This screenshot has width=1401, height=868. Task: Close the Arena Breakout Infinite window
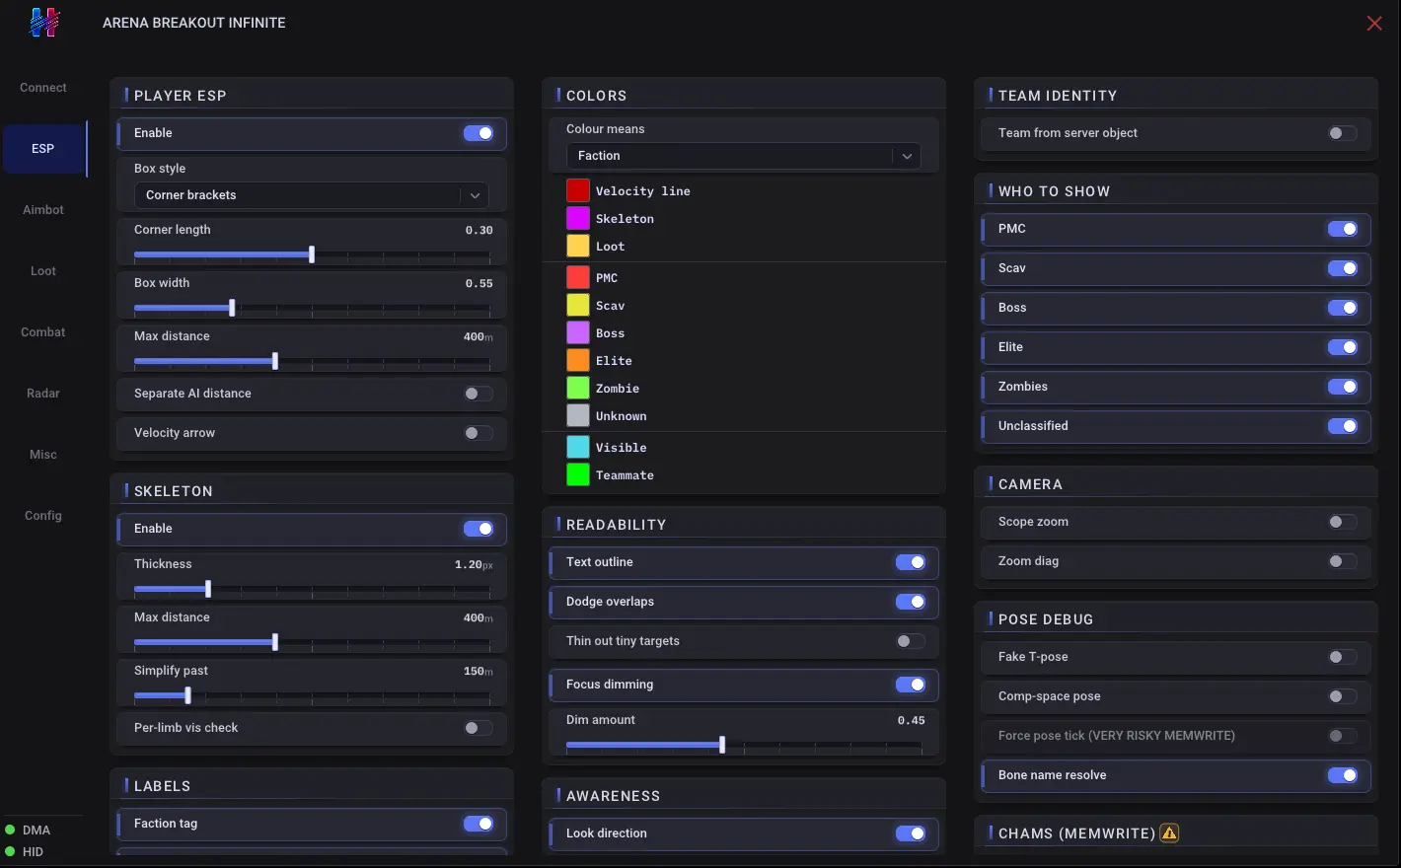[1374, 23]
